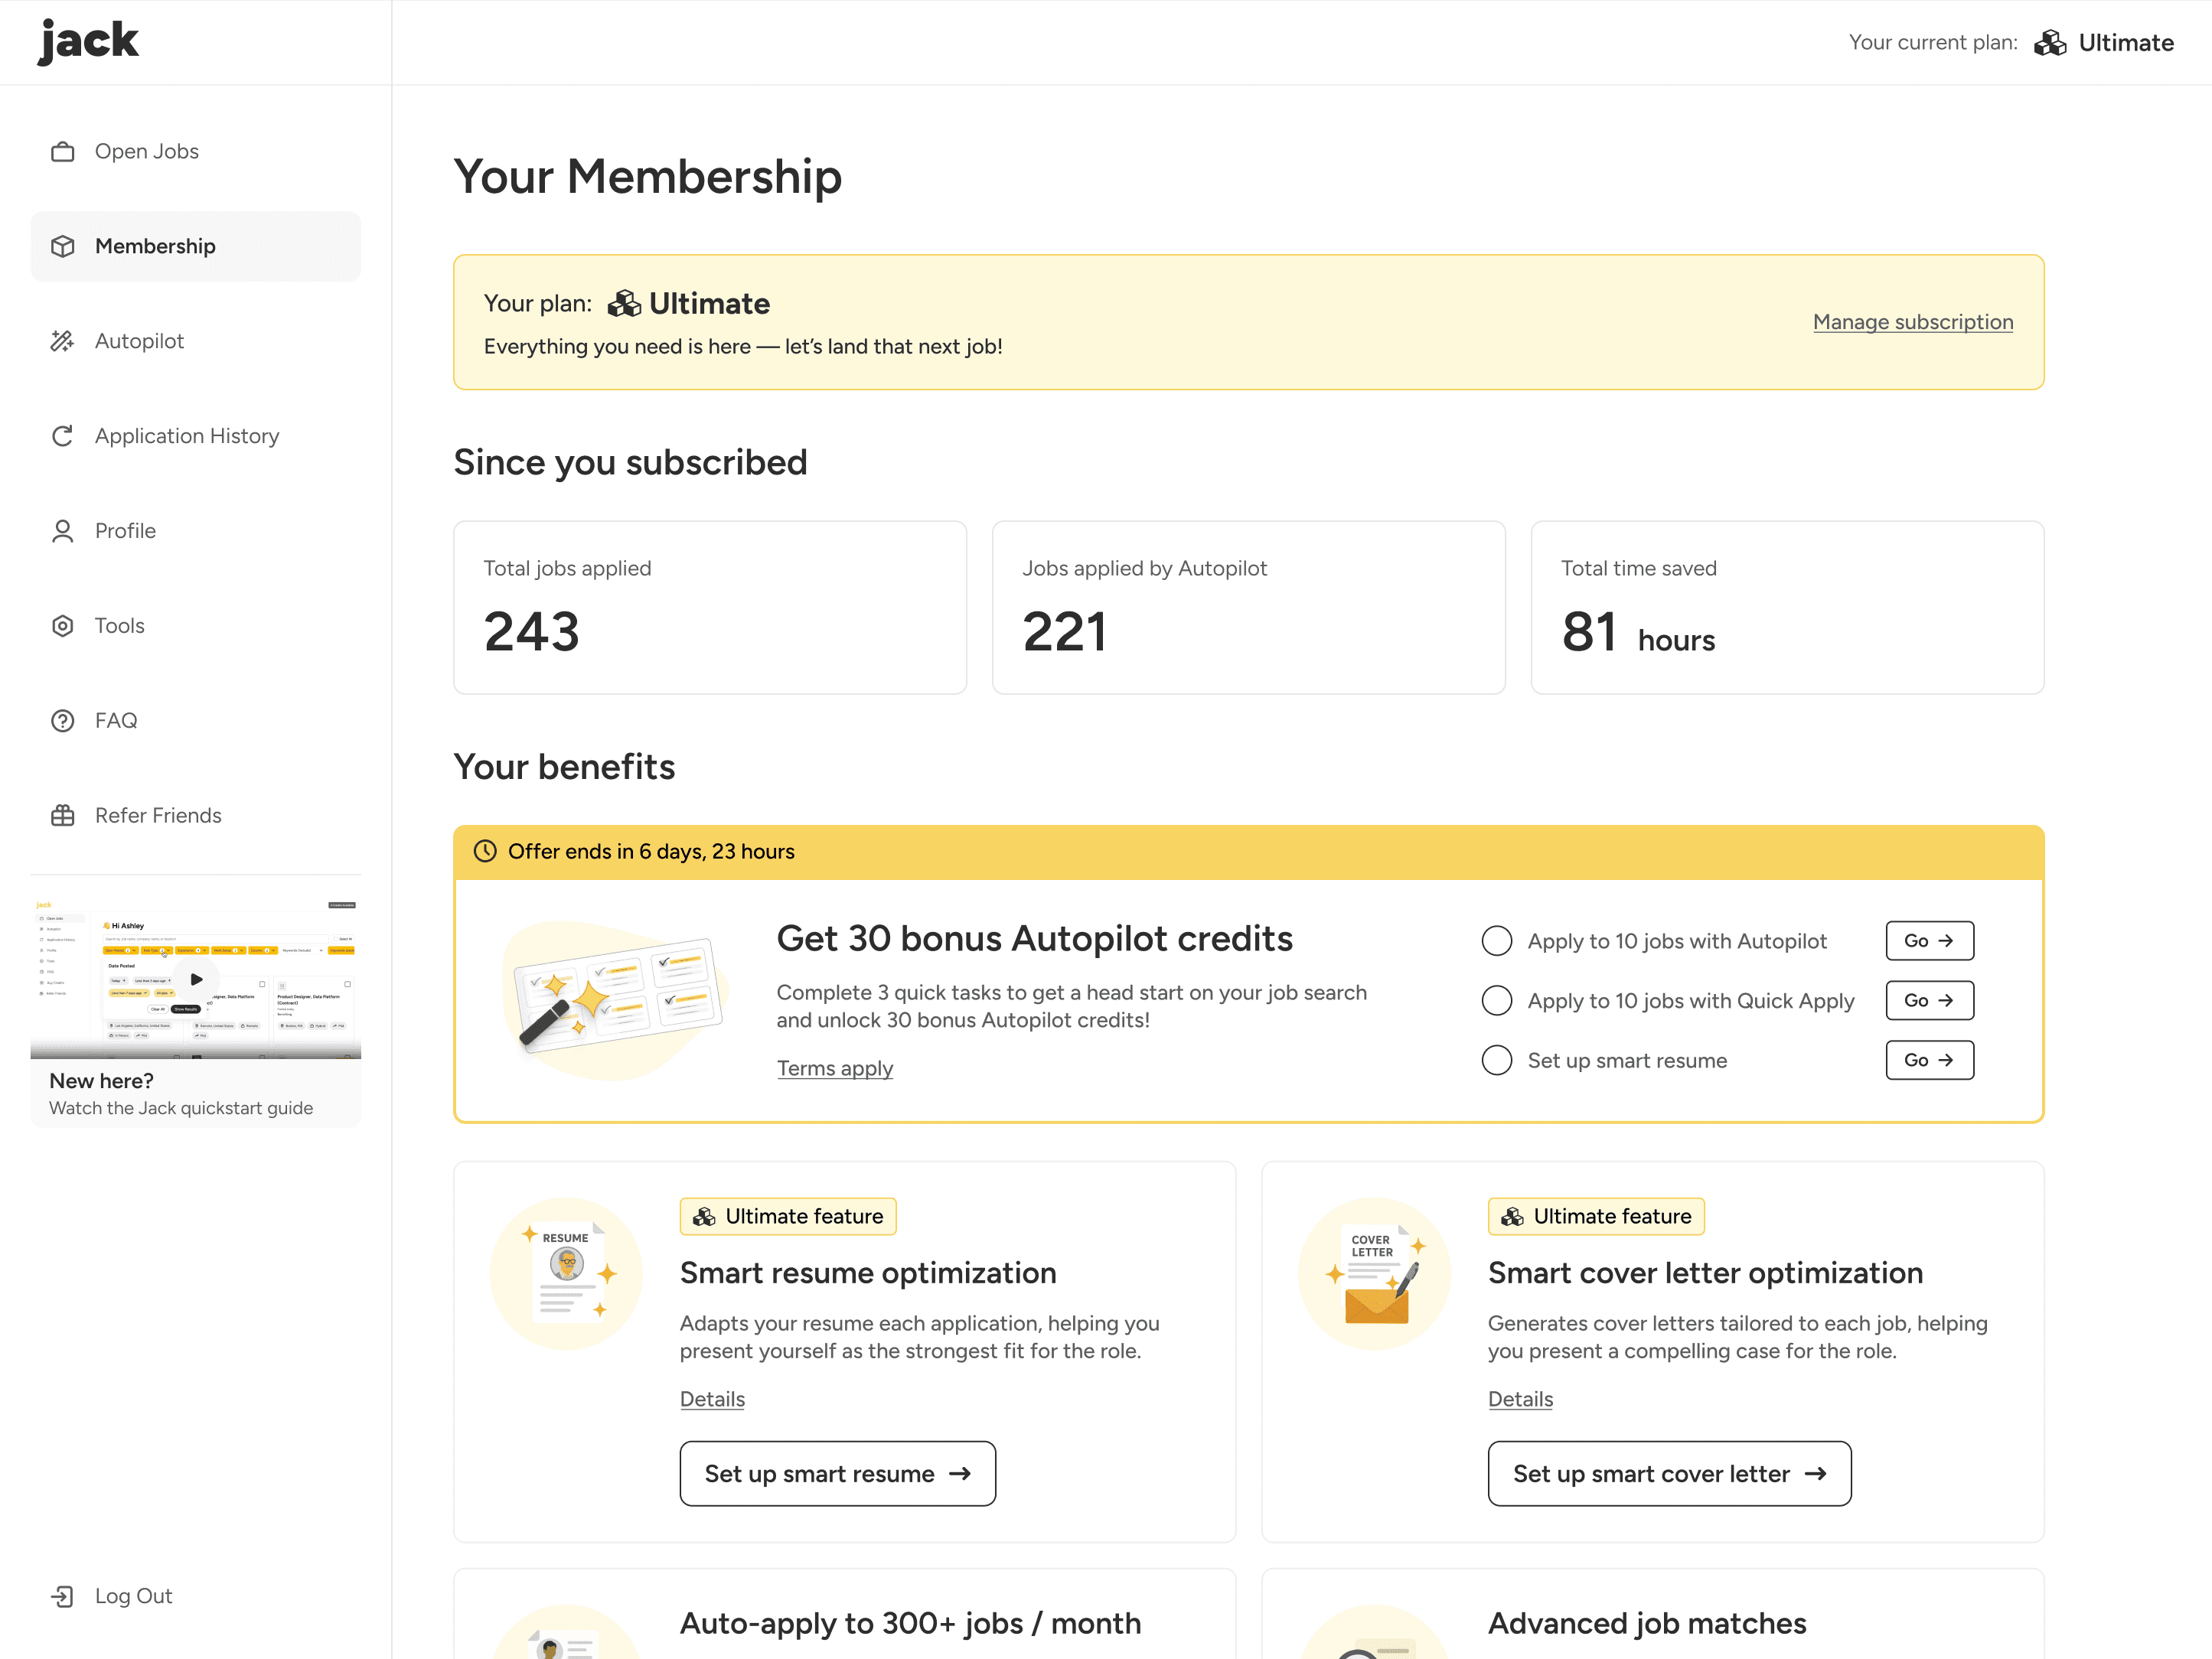Click the Log Out door icon
2212x1659 pixels.
(x=63, y=1596)
